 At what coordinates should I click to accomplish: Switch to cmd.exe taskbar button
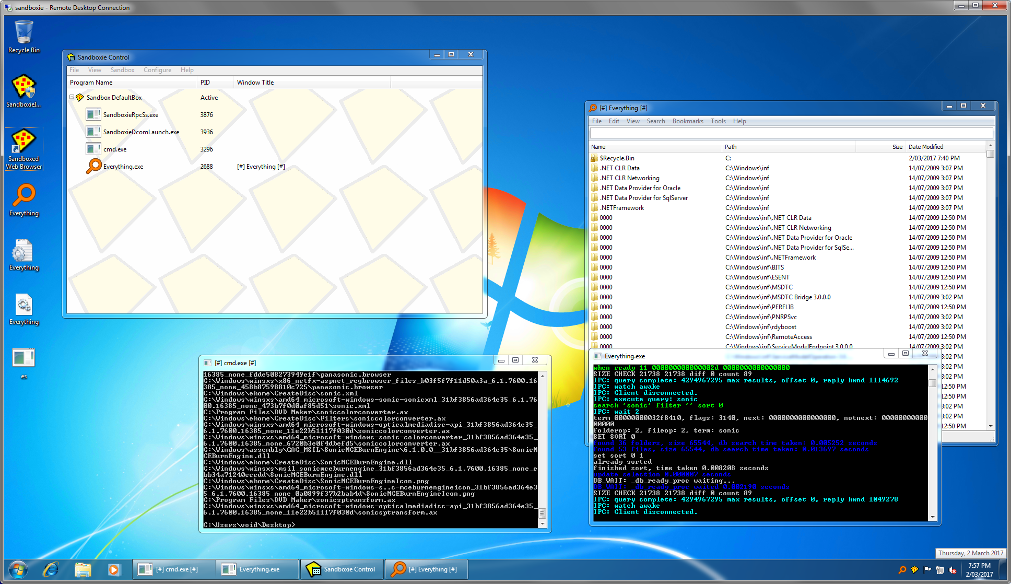pyautogui.click(x=174, y=569)
